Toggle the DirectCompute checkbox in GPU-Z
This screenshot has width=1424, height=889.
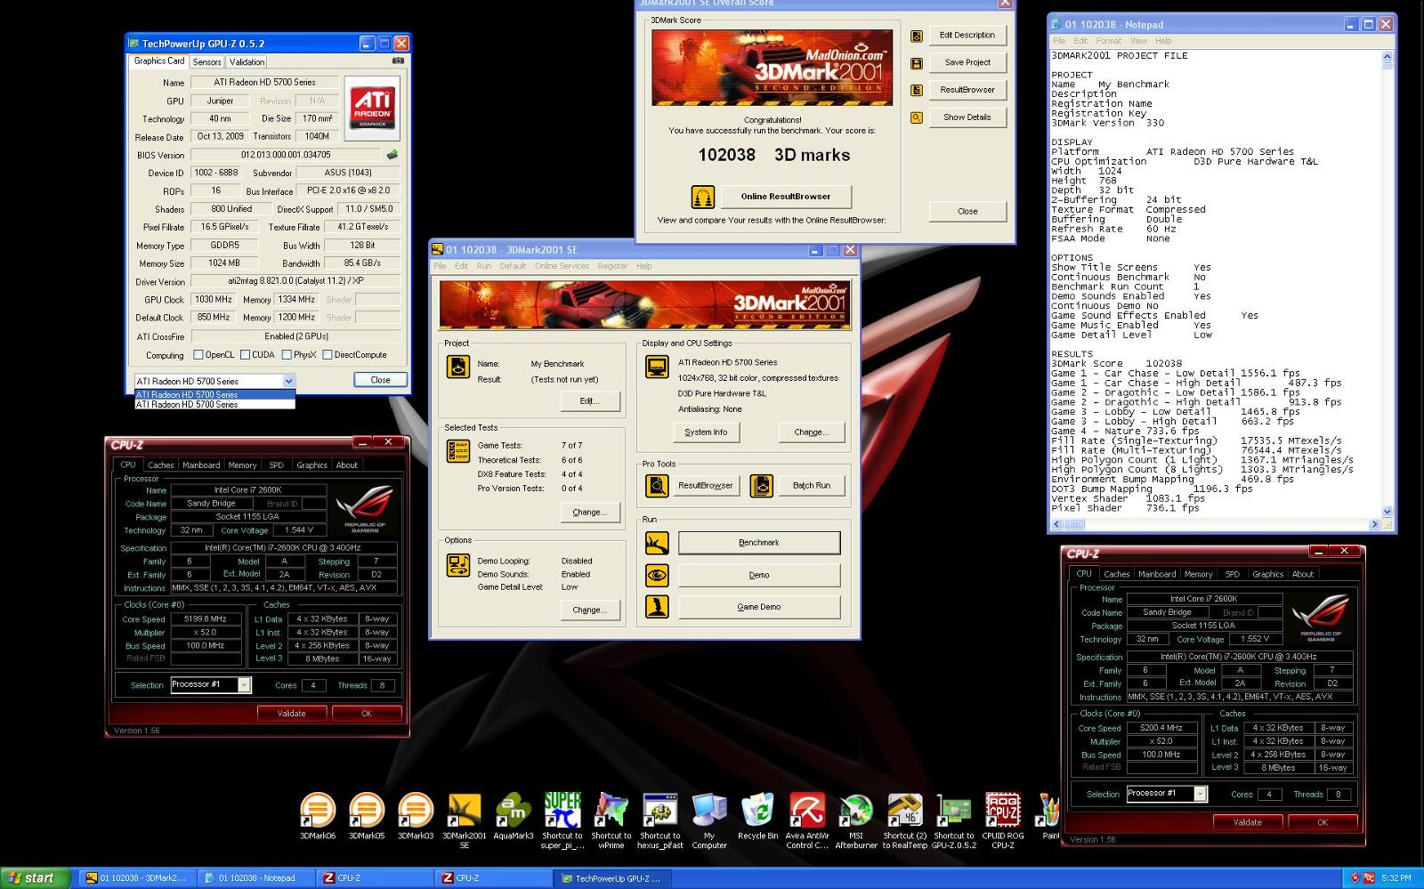328,355
